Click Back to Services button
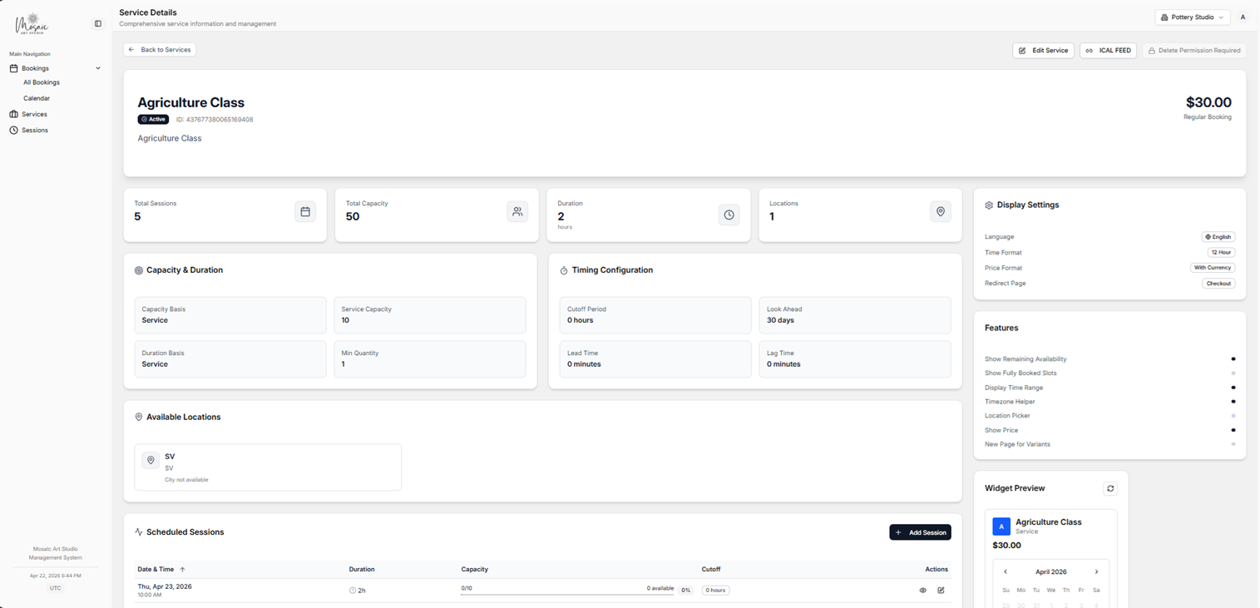Image resolution: width=1260 pixels, height=608 pixels. (x=160, y=50)
